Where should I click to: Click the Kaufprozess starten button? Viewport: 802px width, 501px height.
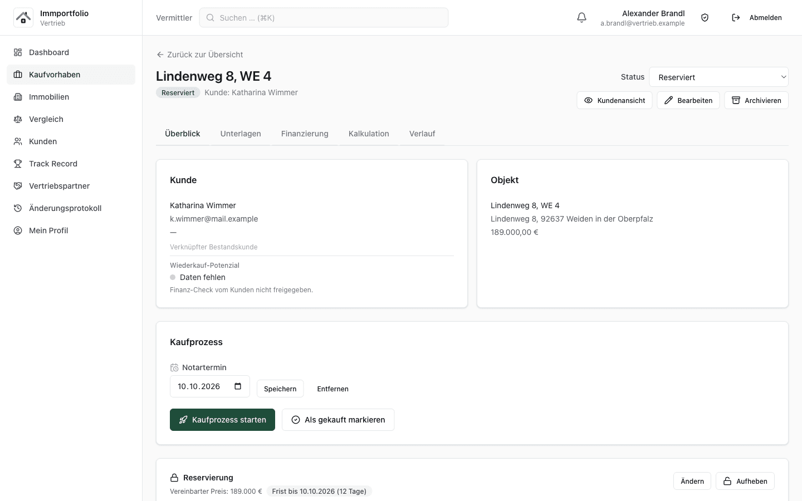tap(222, 420)
